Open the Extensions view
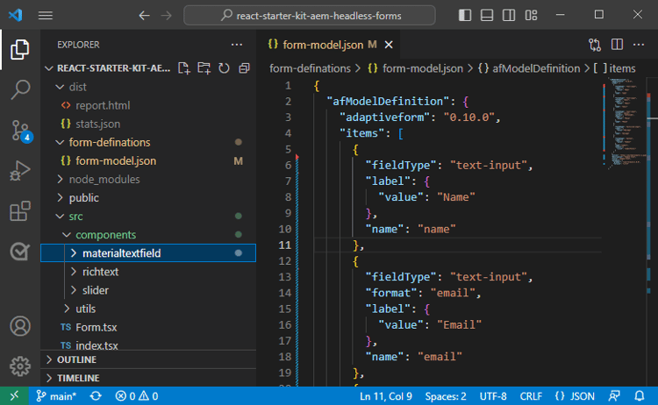The image size is (658, 405). tap(19, 211)
